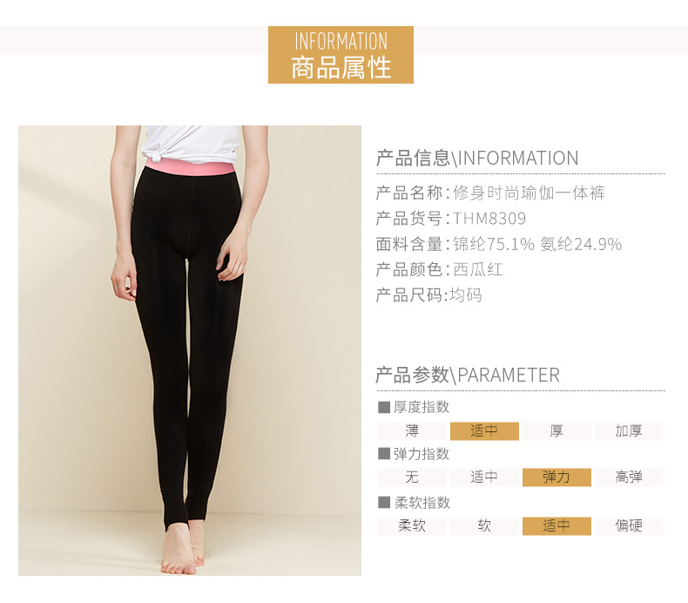The height and width of the screenshot is (603, 688).
Task: Select 无 under elasticity index
Action: pyautogui.click(x=412, y=478)
